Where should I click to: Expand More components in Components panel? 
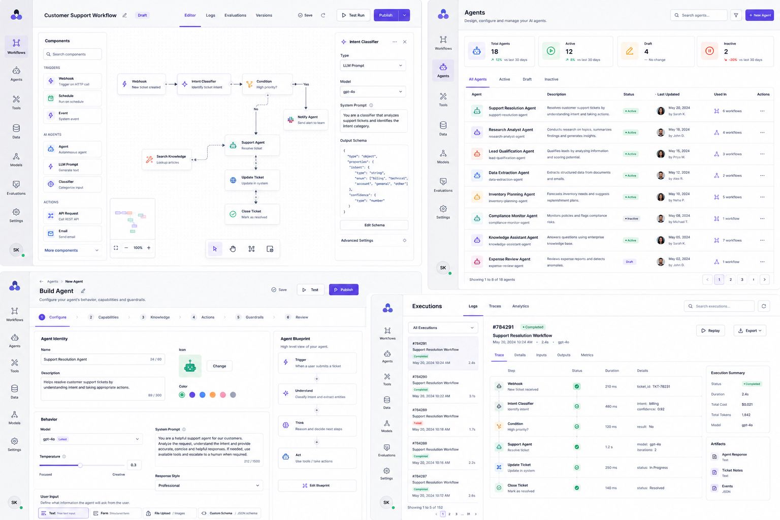point(72,250)
